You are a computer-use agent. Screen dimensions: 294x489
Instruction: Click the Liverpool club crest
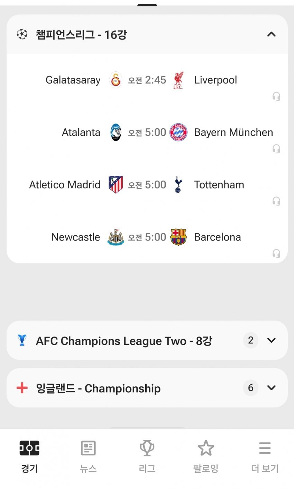178,80
